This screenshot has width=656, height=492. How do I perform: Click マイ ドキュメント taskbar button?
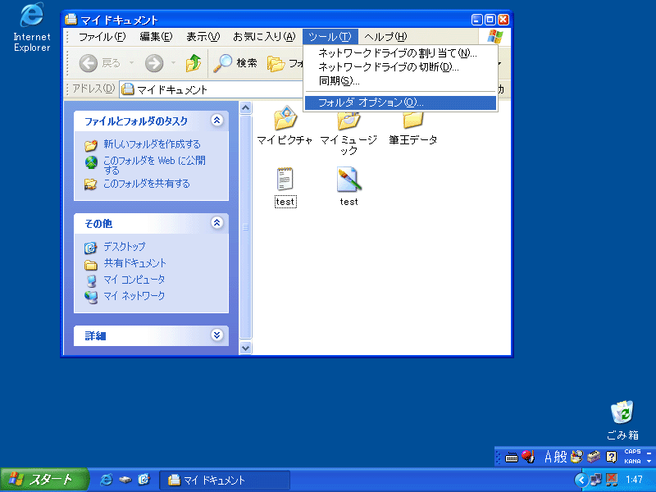tap(225, 480)
